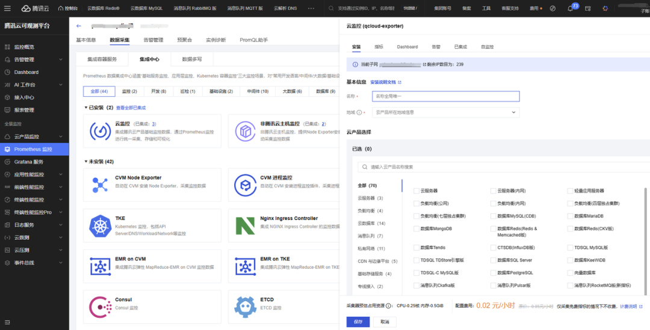Screen dimensions: 650x330
Task: Click the EMR on TKE icon
Action: click(x=246, y=266)
